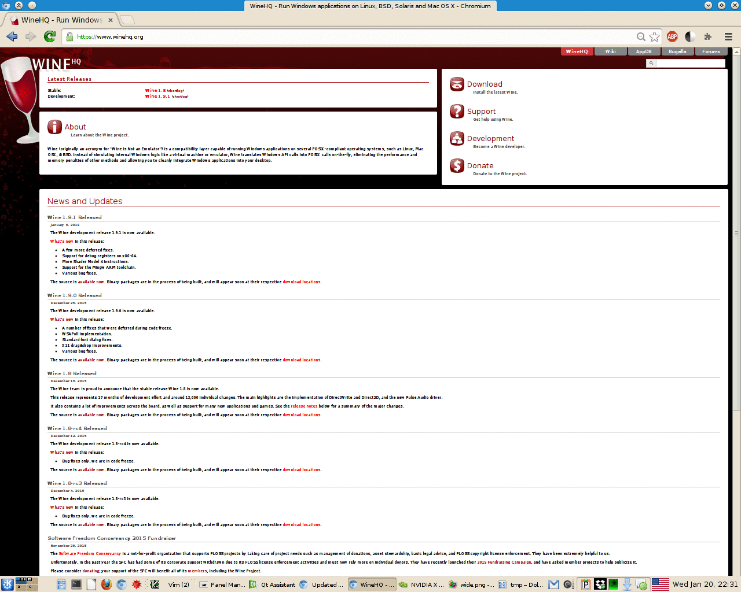Click the WineHQ site search field
This screenshot has height=592, width=741.
pyautogui.click(x=690, y=63)
